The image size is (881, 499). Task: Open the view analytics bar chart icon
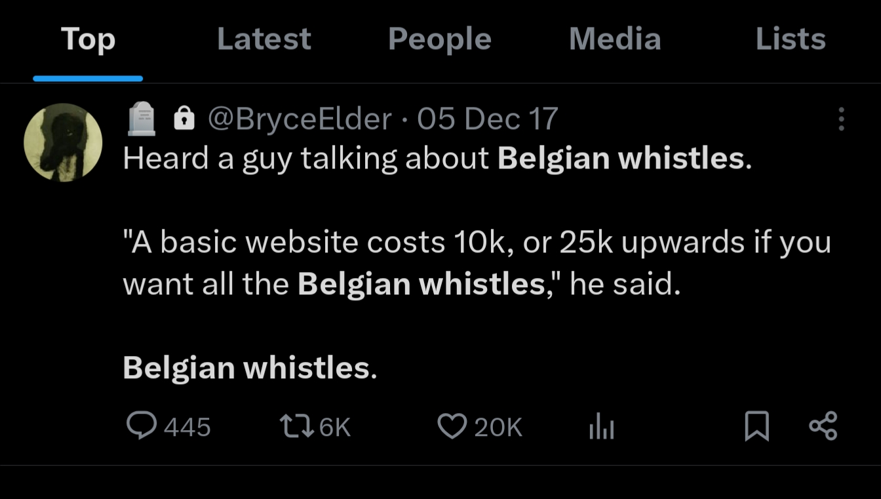[601, 427]
